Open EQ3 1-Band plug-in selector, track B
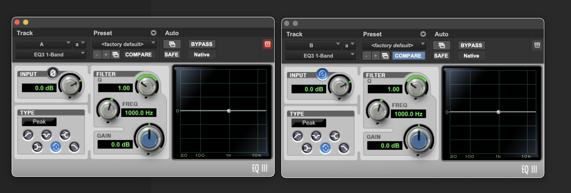 [x=320, y=56]
